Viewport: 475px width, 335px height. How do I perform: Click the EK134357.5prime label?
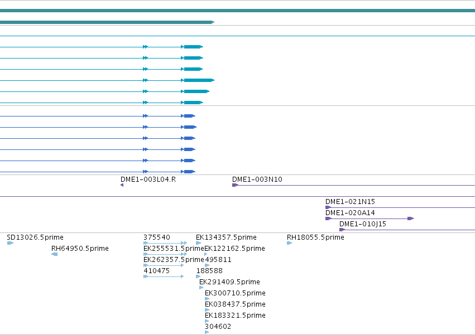tap(226, 237)
